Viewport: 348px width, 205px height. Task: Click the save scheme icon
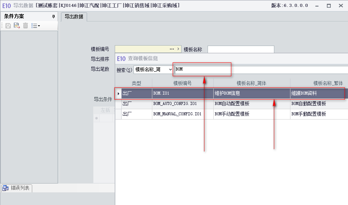click(x=8, y=26)
